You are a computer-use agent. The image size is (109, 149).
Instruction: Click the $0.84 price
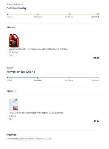tap(96, 121)
